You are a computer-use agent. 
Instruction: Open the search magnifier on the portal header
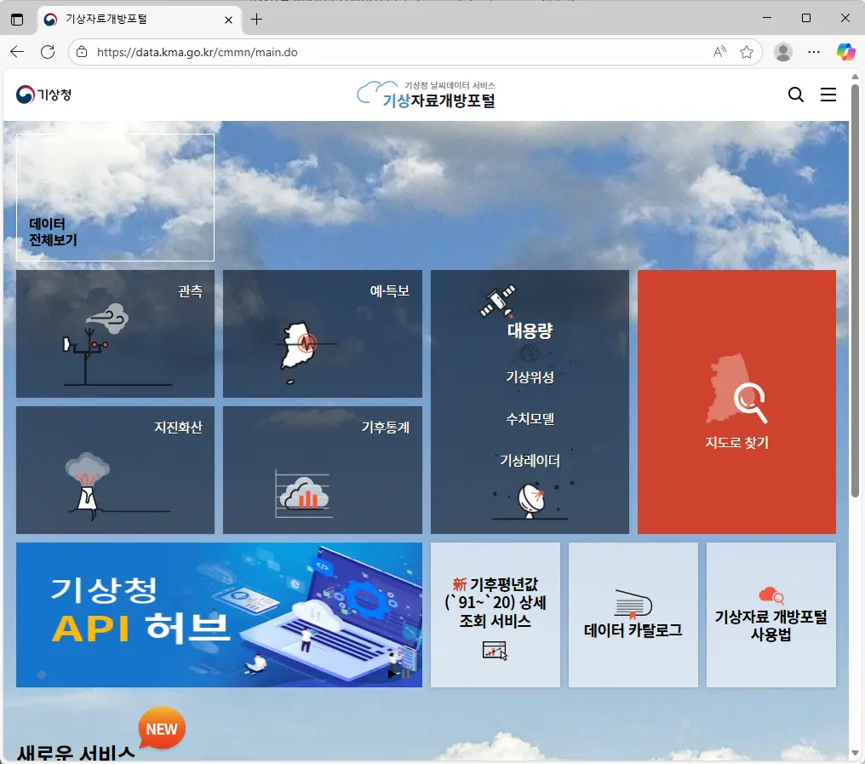pos(795,95)
